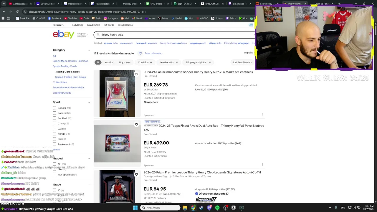Click the heart icon beside Save this search
377x212 pixels.
[x=140, y=53]
